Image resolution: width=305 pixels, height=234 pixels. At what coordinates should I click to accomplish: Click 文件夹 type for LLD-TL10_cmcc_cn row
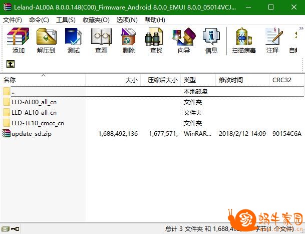click(x=193, y=123)
